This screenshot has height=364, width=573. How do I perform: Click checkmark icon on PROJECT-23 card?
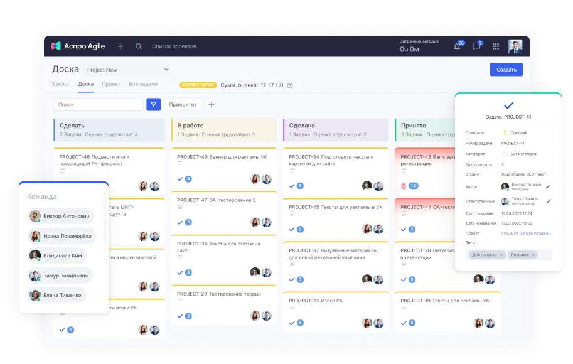292,323
